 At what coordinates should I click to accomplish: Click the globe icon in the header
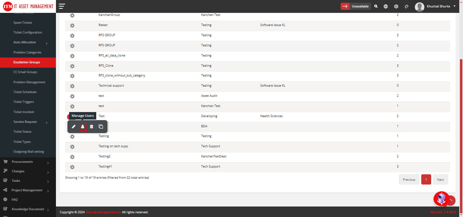(386, 6)
